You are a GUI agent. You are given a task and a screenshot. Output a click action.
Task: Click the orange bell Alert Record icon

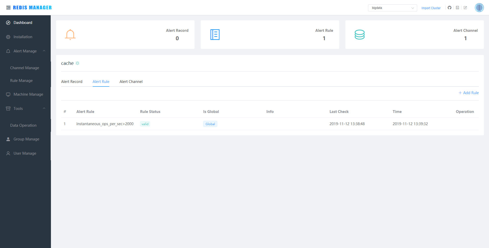(70, 35)
